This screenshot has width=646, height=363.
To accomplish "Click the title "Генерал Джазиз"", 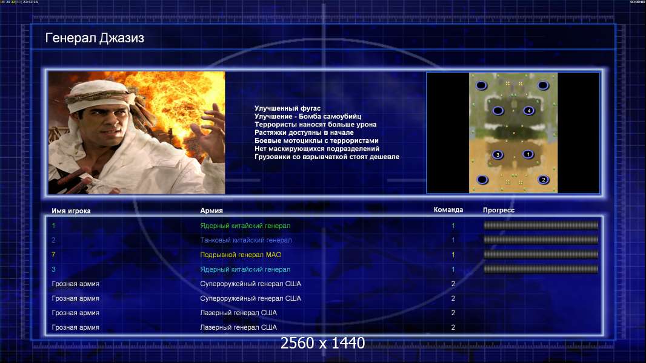I will [x=95, y=38].
